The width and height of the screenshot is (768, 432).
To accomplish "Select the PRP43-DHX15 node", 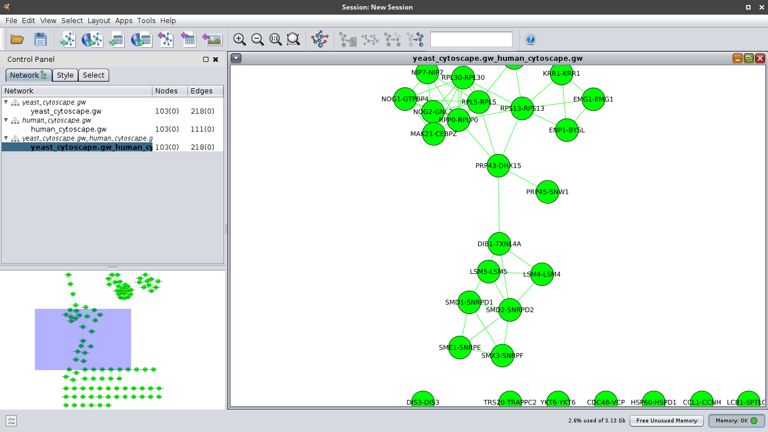I will [x=498, y=165].
